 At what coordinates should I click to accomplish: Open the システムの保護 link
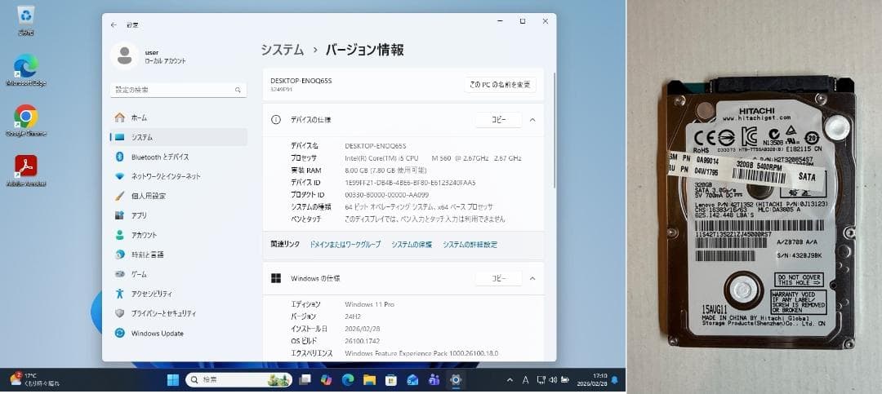point(412,245)
